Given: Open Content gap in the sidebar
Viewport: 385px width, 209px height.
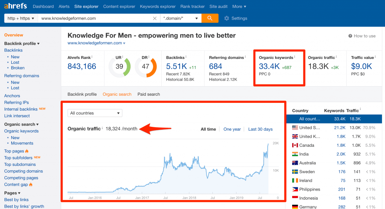Looking at the screenshot, I should tap(16, 185).
